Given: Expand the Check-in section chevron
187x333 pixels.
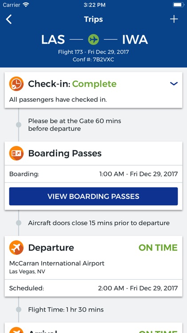Looking at the screenshot, I should (x=174, y=83).
